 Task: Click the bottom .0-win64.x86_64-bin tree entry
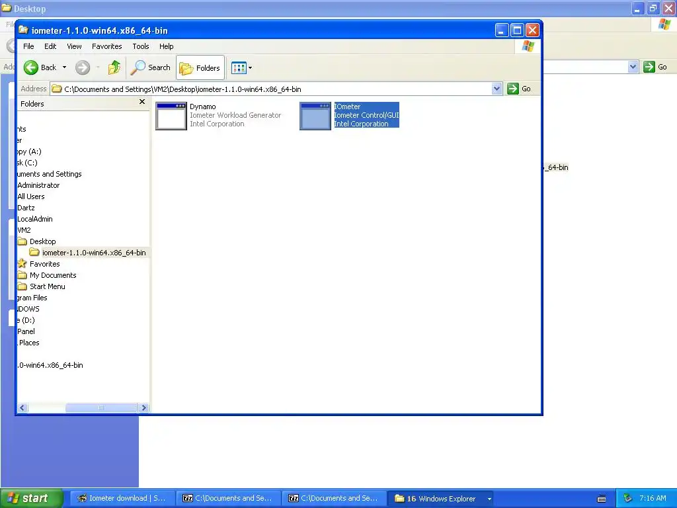click(x=50, y=364)
